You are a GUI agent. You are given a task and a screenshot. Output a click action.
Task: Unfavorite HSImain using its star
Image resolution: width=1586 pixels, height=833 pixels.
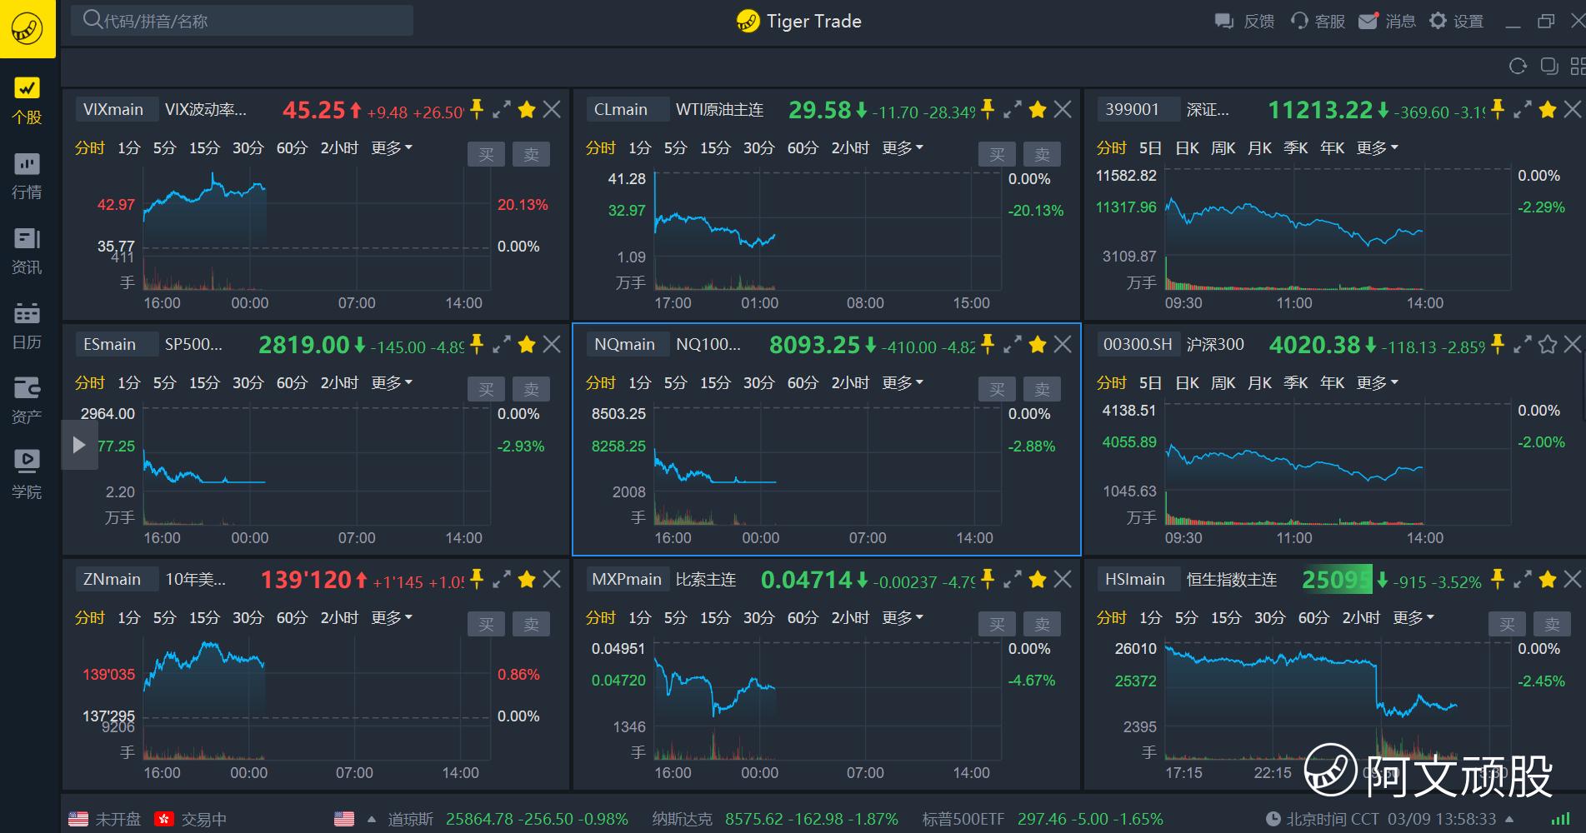[x=1548, y=579]
